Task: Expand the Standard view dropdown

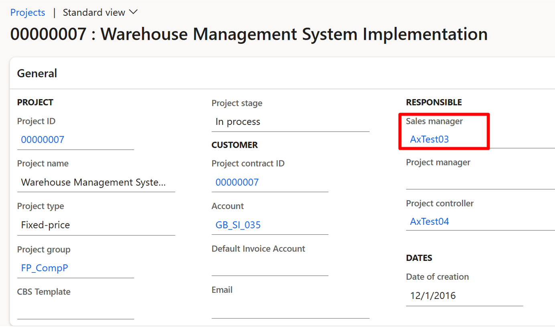Action: tap(100, 12)
